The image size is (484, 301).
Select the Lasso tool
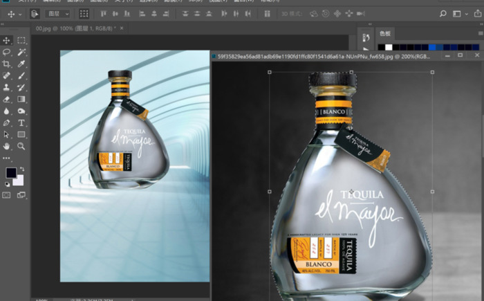(x=7, y=53)
